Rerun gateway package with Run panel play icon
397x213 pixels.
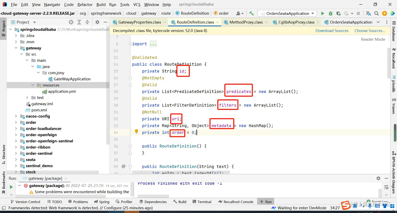[x=11, y=187]
